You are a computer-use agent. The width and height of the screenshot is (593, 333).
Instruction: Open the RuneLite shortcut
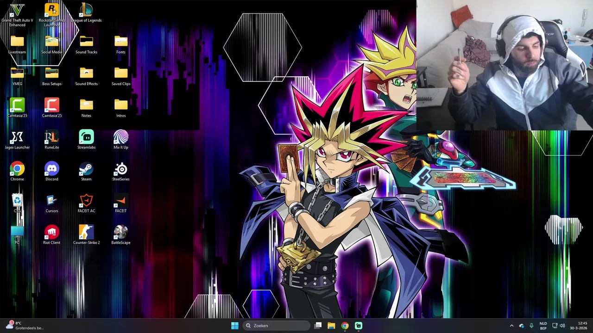tap(51, 140)
